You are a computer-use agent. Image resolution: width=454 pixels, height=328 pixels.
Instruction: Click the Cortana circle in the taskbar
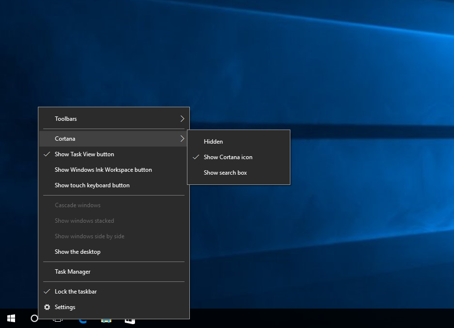34,319
